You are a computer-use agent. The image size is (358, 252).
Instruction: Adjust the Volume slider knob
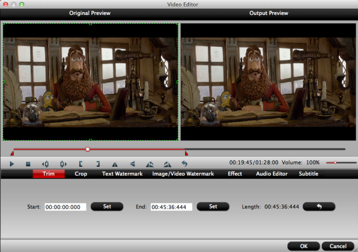[335, 163]
